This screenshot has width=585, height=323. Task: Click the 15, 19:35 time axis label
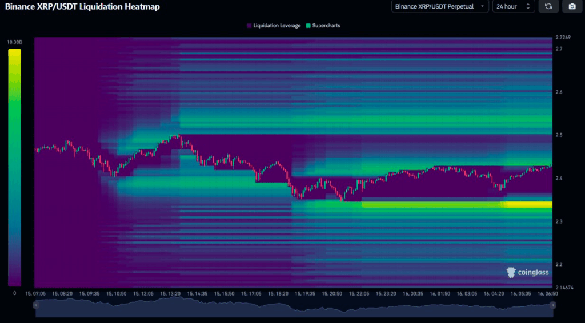305,293
